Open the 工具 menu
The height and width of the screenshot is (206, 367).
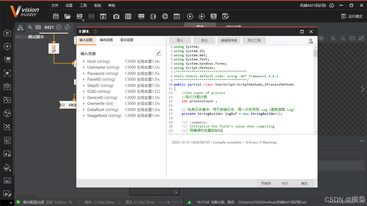[83, 5]
